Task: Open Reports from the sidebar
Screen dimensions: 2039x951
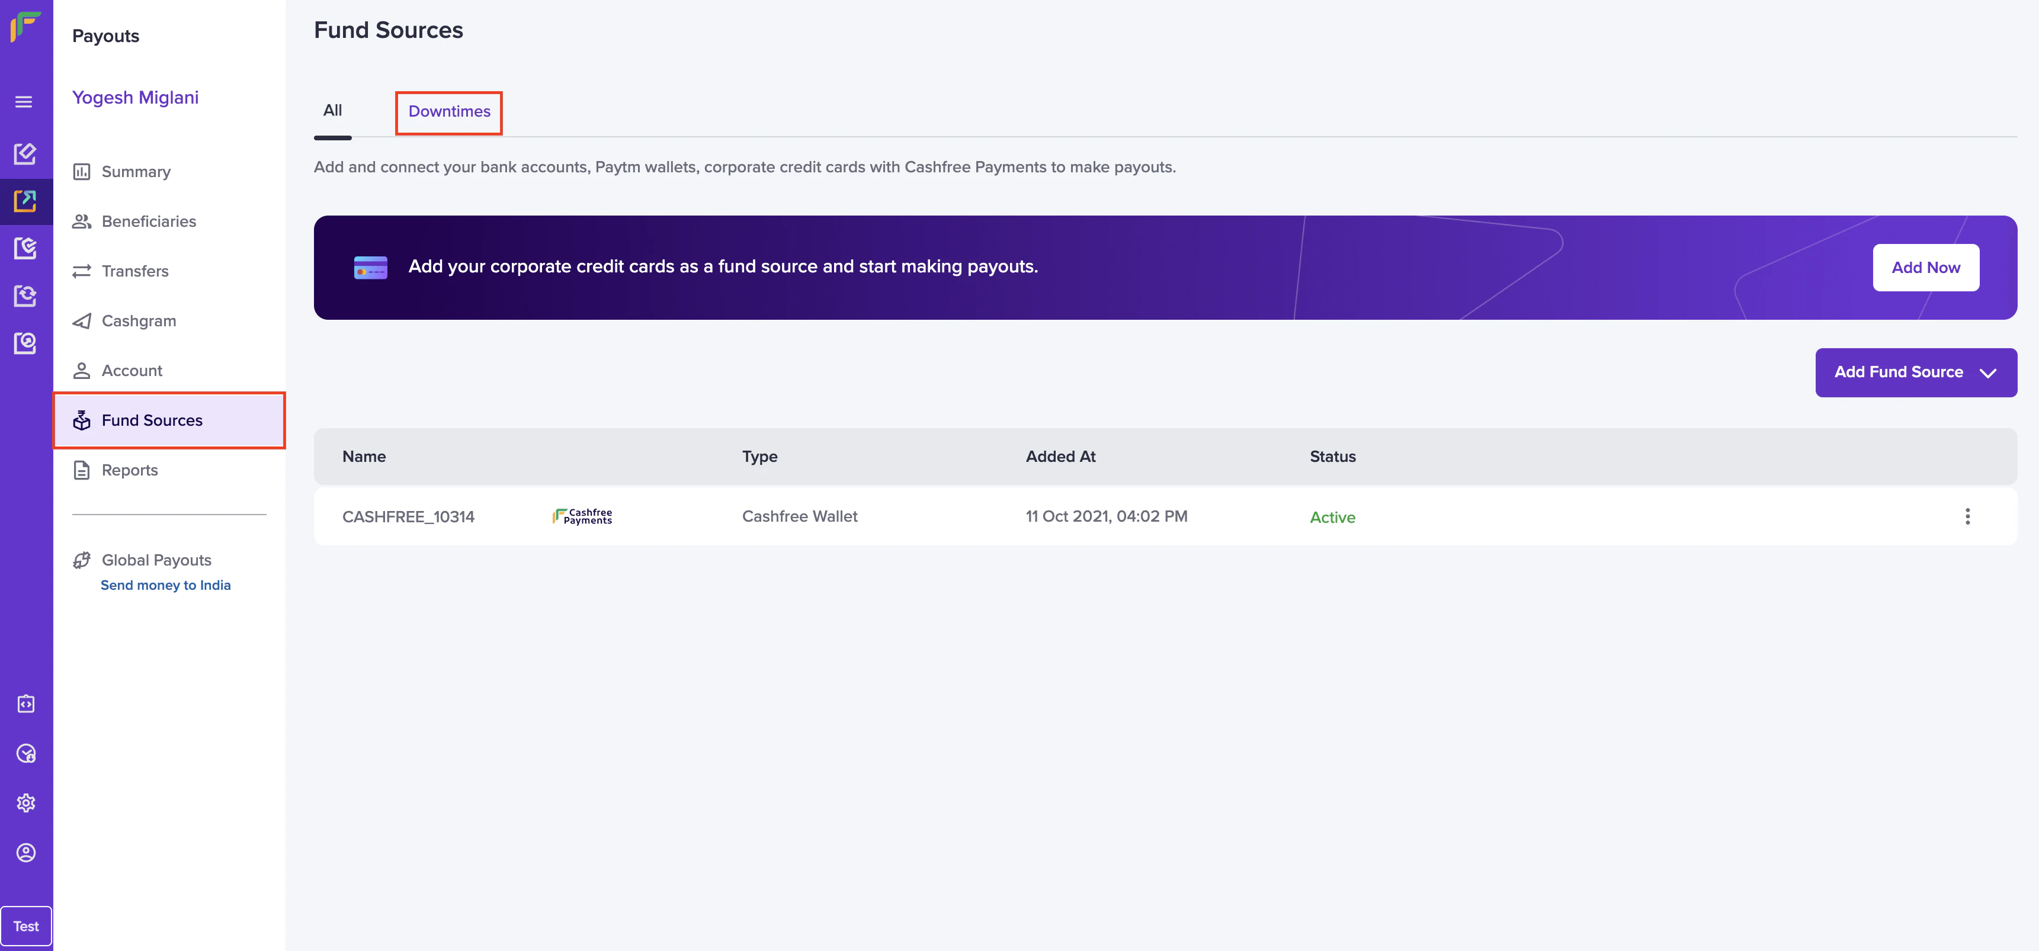Action: point(129,470)
